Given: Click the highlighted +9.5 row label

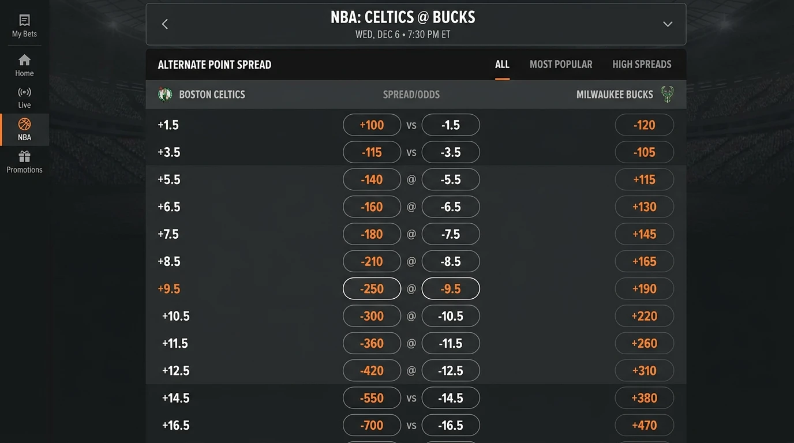Looking at the screenshot, I should coord(169,288).
